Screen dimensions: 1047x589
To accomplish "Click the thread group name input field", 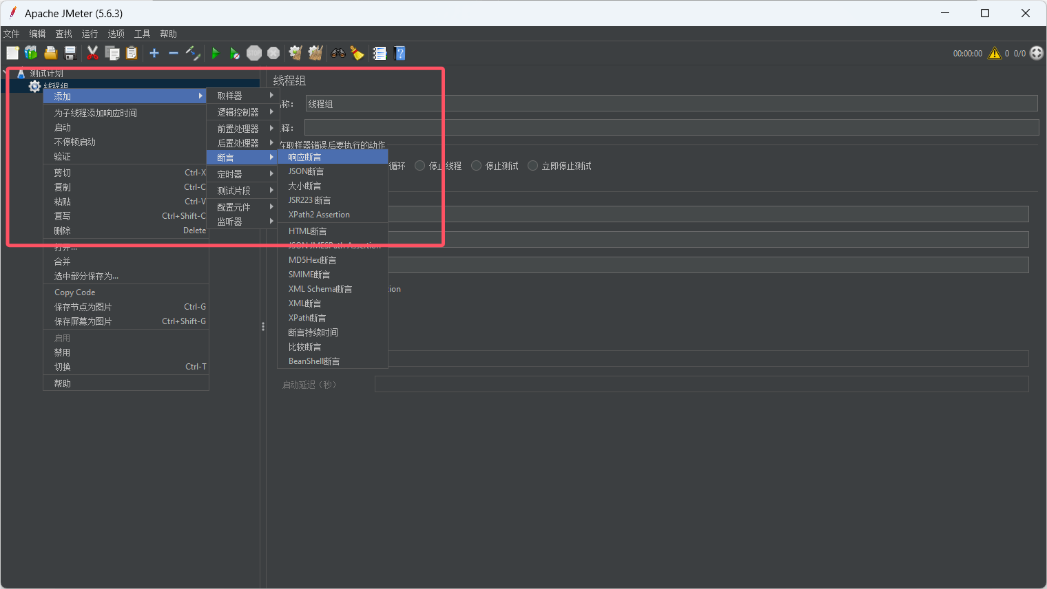I will point(672,103).
